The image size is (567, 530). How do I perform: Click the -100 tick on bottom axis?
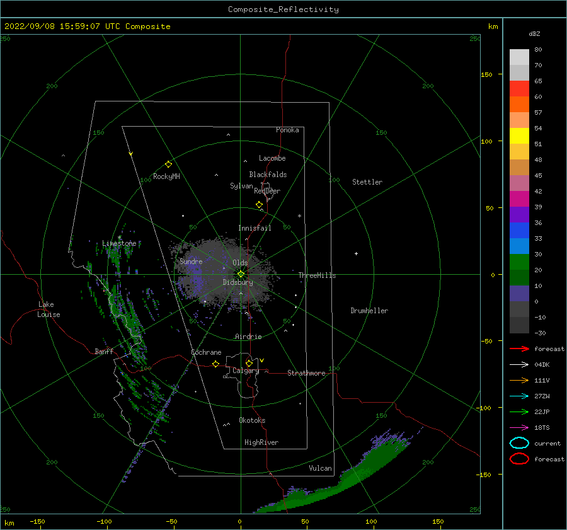[x=104, y=521]
